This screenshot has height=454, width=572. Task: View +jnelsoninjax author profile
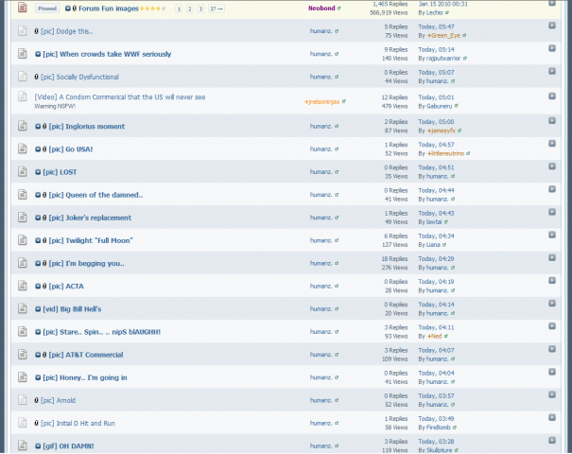[322, 102]
